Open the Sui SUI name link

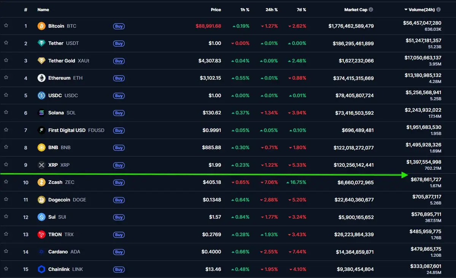click(x=57, y=217)
